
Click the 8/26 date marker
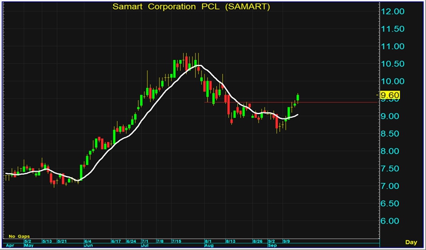tap(257, 241)
